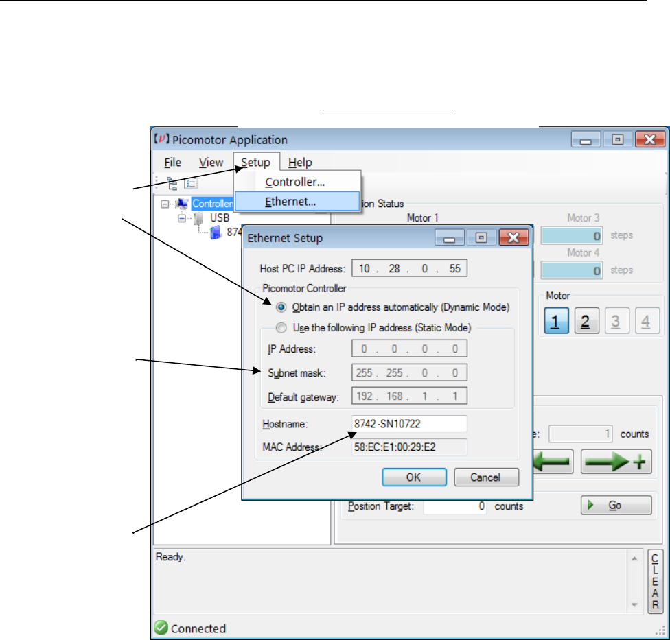Minimize the Ethernet Setup dialog
The image size is (670, 640).
[450, 237]
